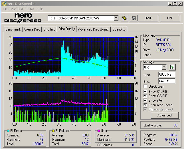This screenshot has height=149, width=184.
Task: Click the Exit button
Action: (170, 18)
